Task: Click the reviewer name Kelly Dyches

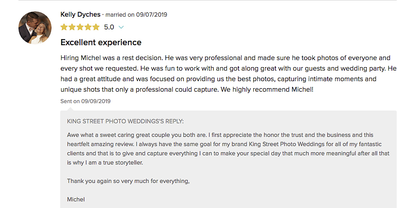Action: coord(80,14)
